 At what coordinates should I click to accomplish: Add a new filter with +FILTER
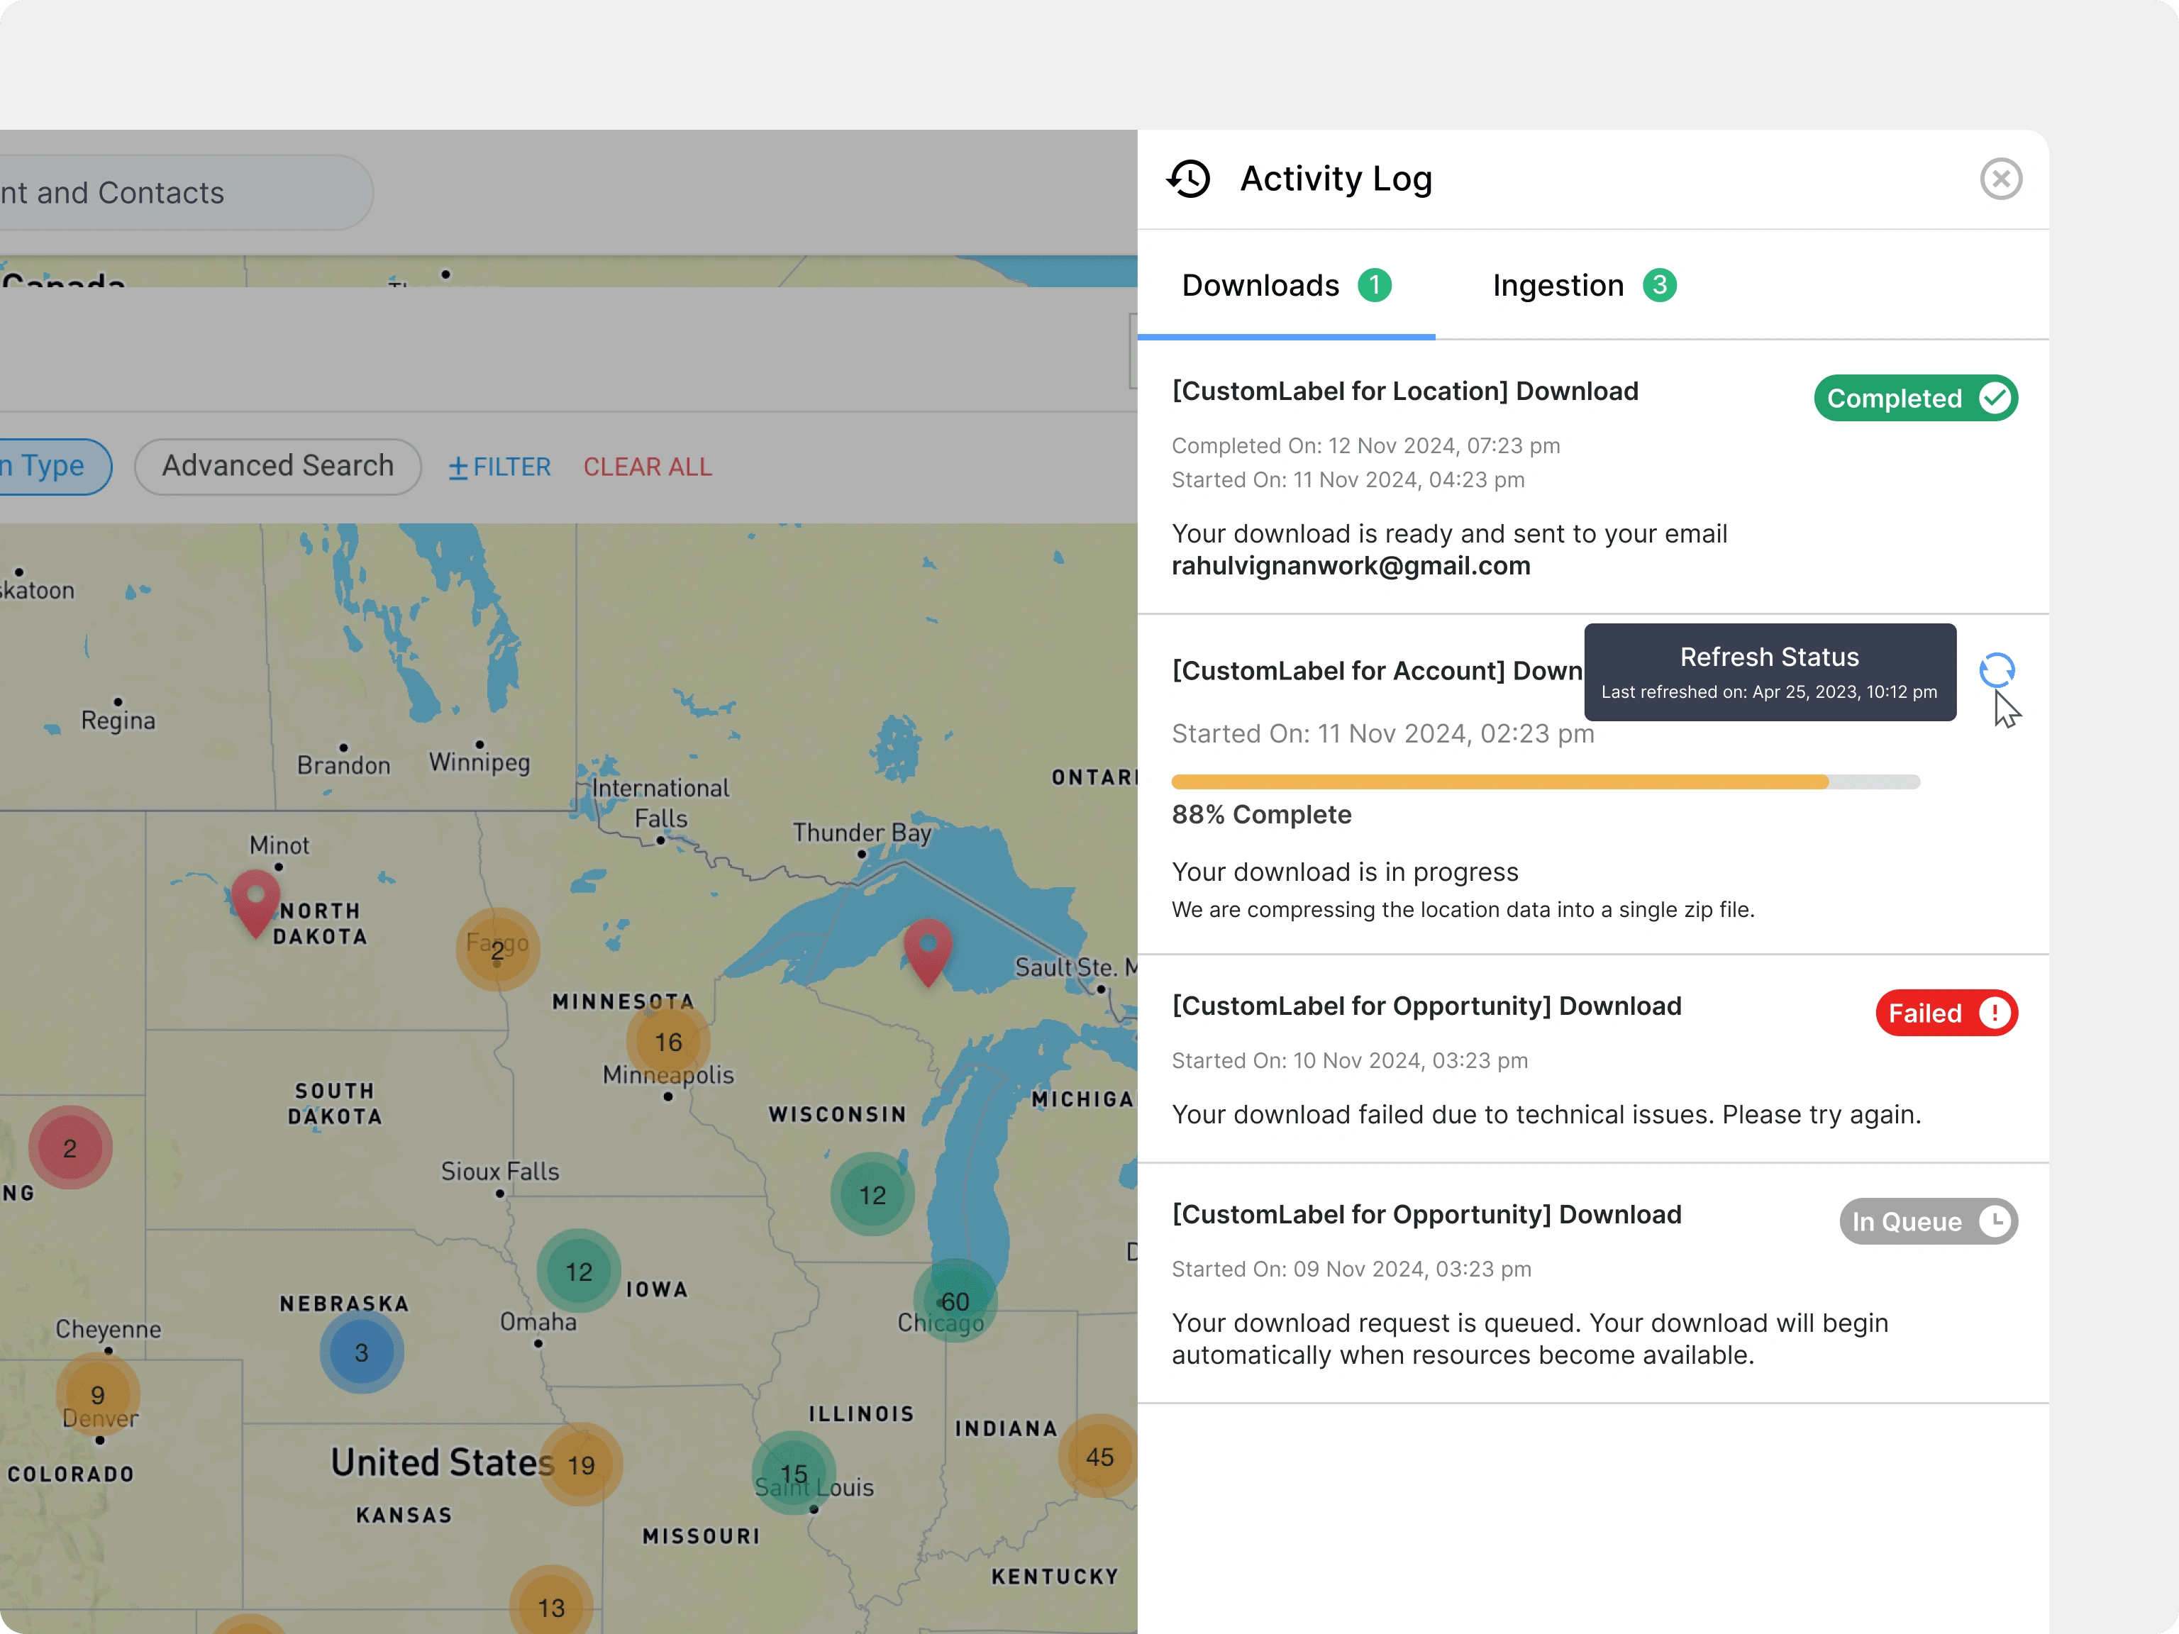click(x=499, y=467)
